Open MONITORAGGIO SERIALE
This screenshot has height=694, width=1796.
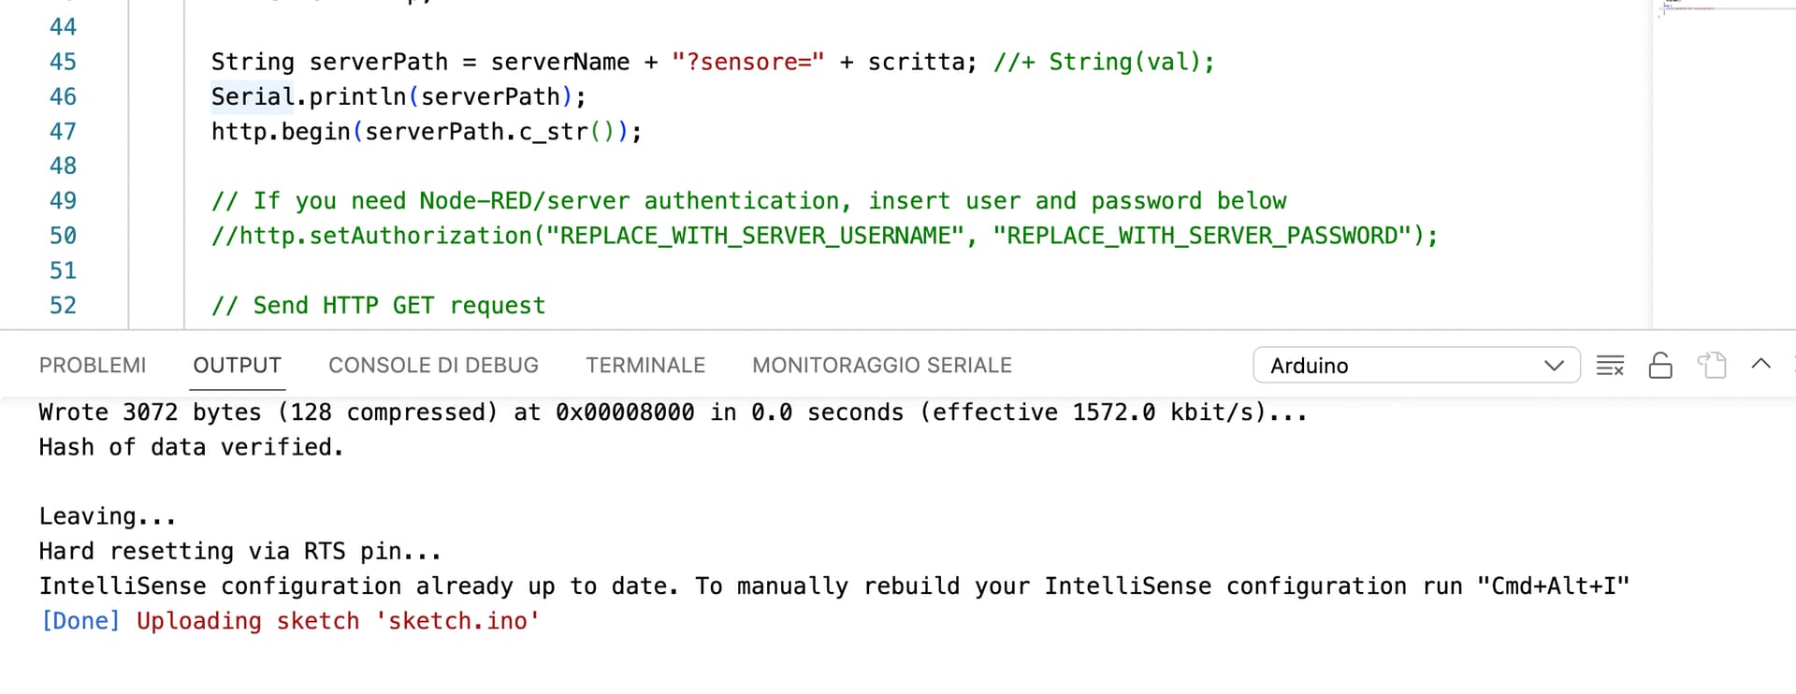pyautogui.click(x=881, y=365)
